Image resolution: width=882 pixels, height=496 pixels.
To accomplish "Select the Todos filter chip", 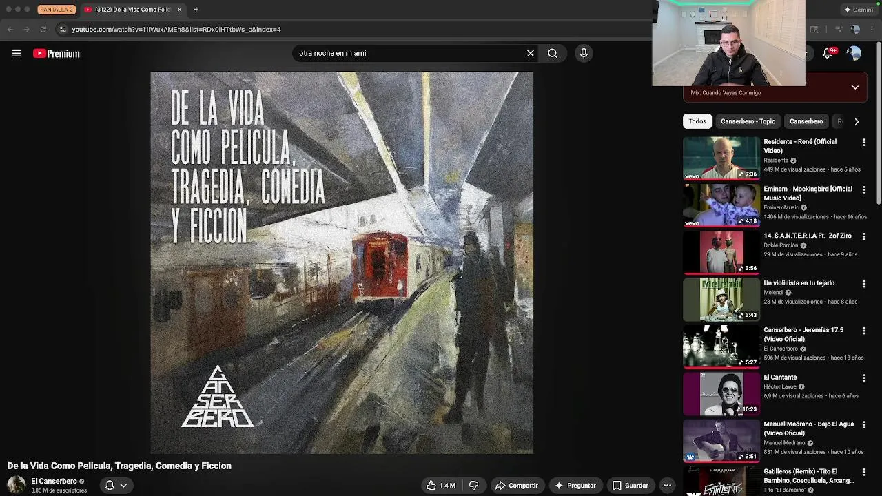I will (x=697, y=121).
